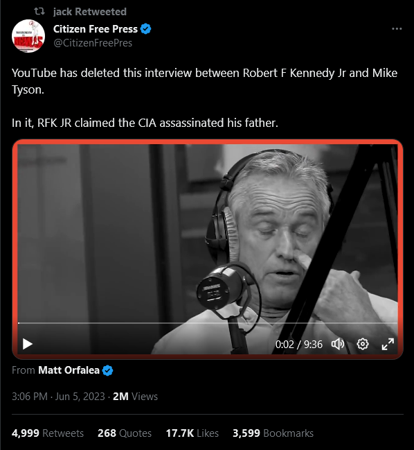Open the @CitizenFreePres handle
The height and width of the screenshot is (450, 414).
point(93,43)
